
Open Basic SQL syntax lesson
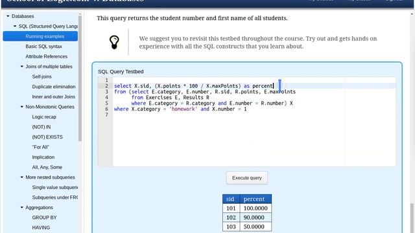tap(43, 47)
